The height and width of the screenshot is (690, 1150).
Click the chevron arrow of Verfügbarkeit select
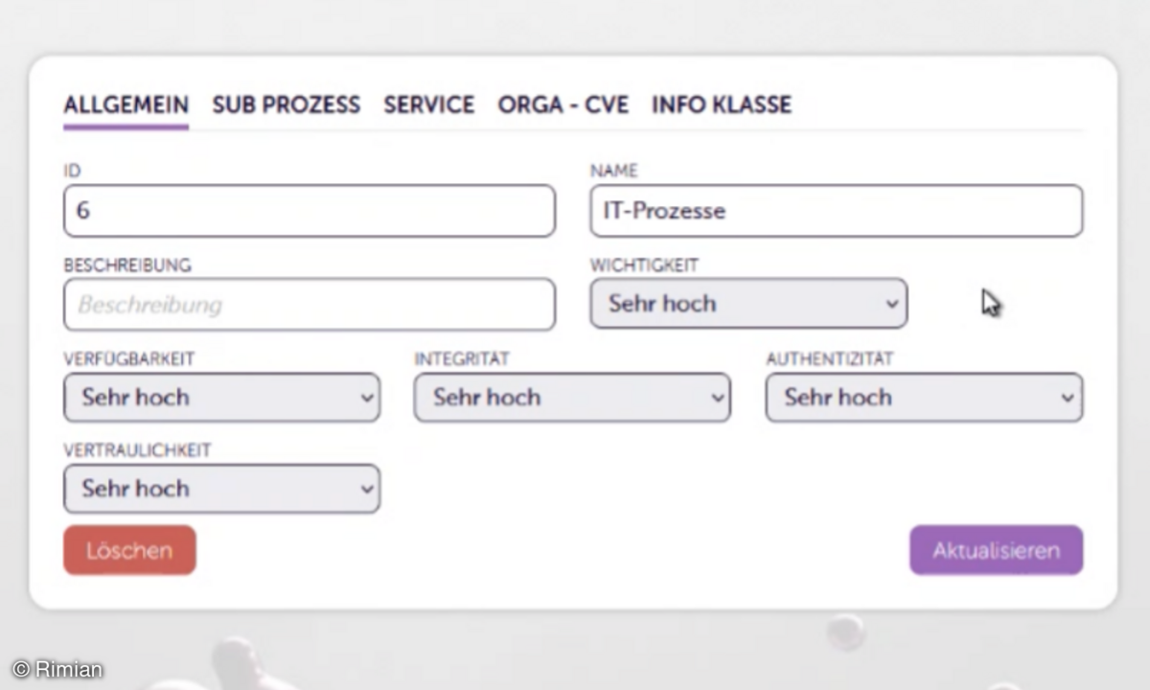pos(365,398)
